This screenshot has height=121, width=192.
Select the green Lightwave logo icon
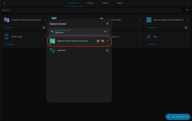(52, 50)
